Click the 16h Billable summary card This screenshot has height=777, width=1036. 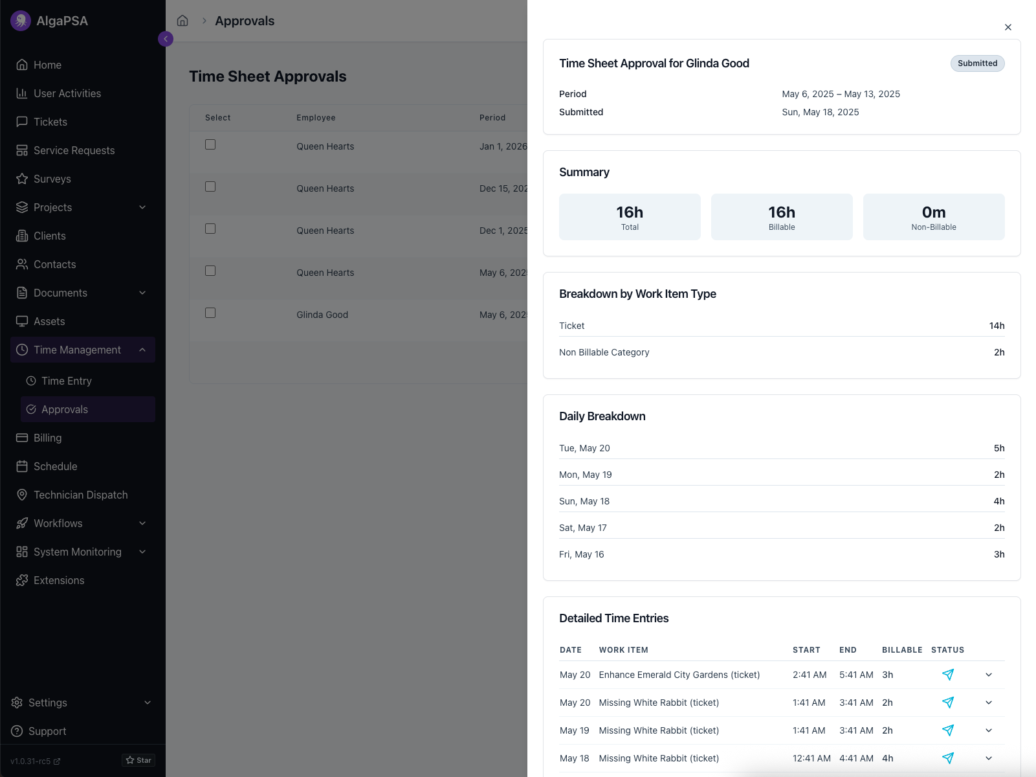coord(782,217)
